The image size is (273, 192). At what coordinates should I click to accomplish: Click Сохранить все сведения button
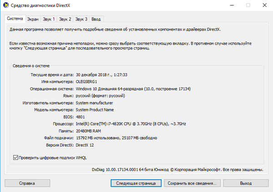tap(192, 183)
